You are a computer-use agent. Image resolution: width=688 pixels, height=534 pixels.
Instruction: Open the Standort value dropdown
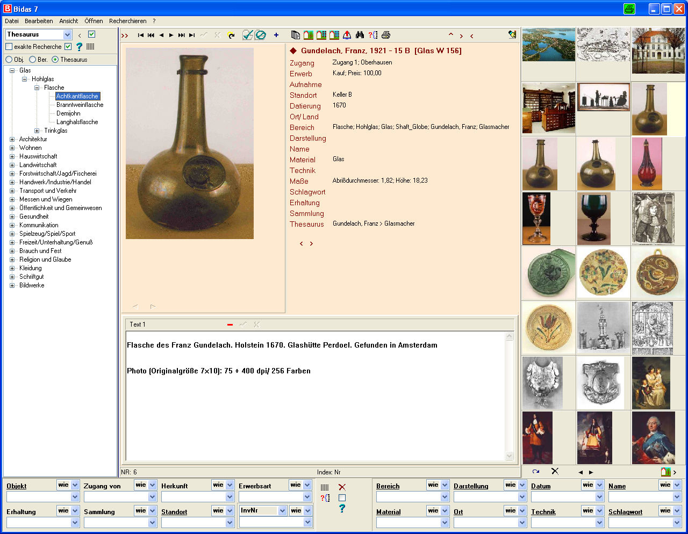(230, 522)
